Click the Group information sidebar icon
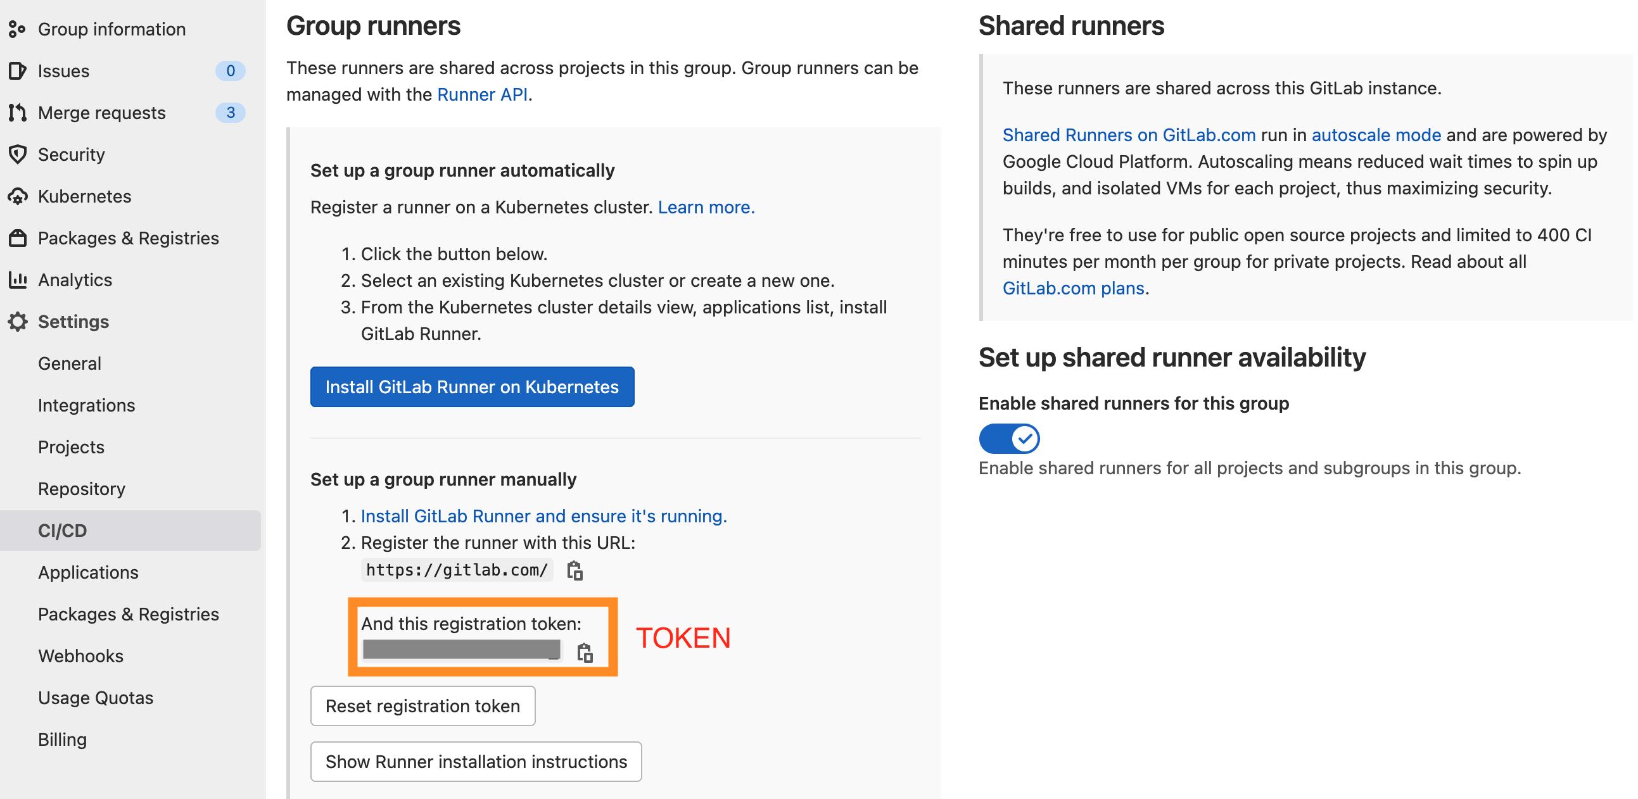Image resolution: width=1638 pixels, height=799 pixels. click(x=17, y=29)
